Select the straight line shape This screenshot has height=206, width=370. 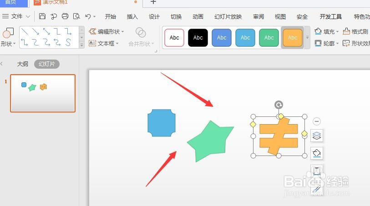pos(25,31)
